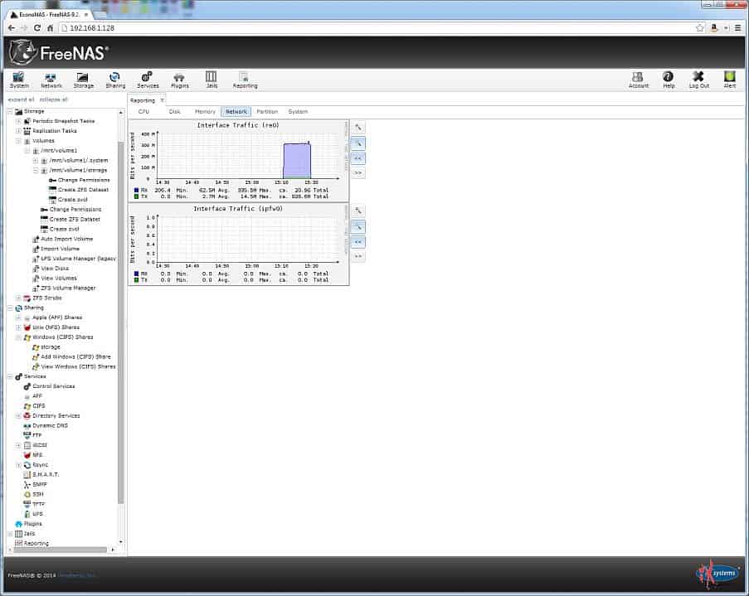Expand Replication Tasks node
749x596 pixels.
click(x=18, y=130)
